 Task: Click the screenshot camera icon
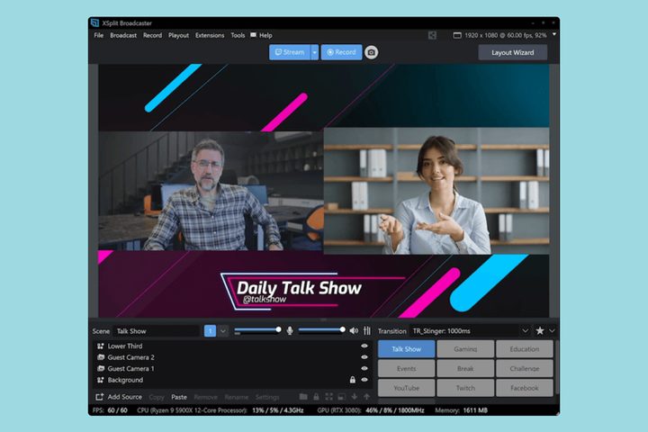[371, 52]
